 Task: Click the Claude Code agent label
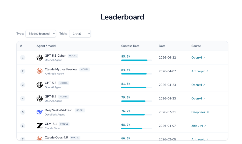point(52,128)
